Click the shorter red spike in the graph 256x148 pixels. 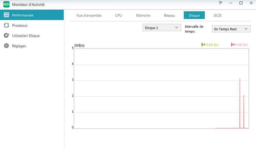coord(244,111)
